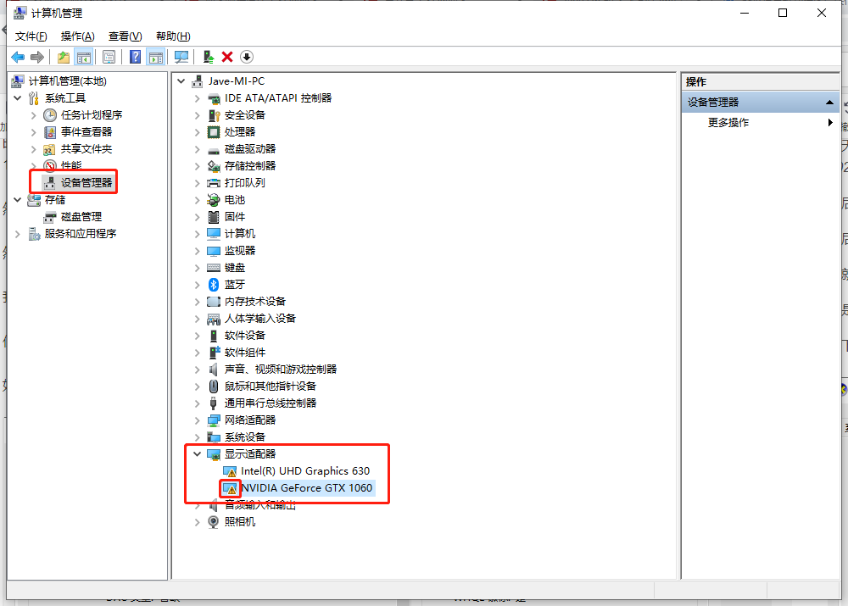Select 计算机 category in device list
The height and width of the screenshot is (606, 848).
point(240,234)
